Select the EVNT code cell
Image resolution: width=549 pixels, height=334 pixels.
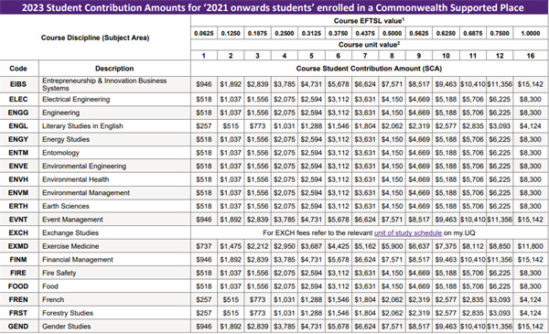point(18,220)
